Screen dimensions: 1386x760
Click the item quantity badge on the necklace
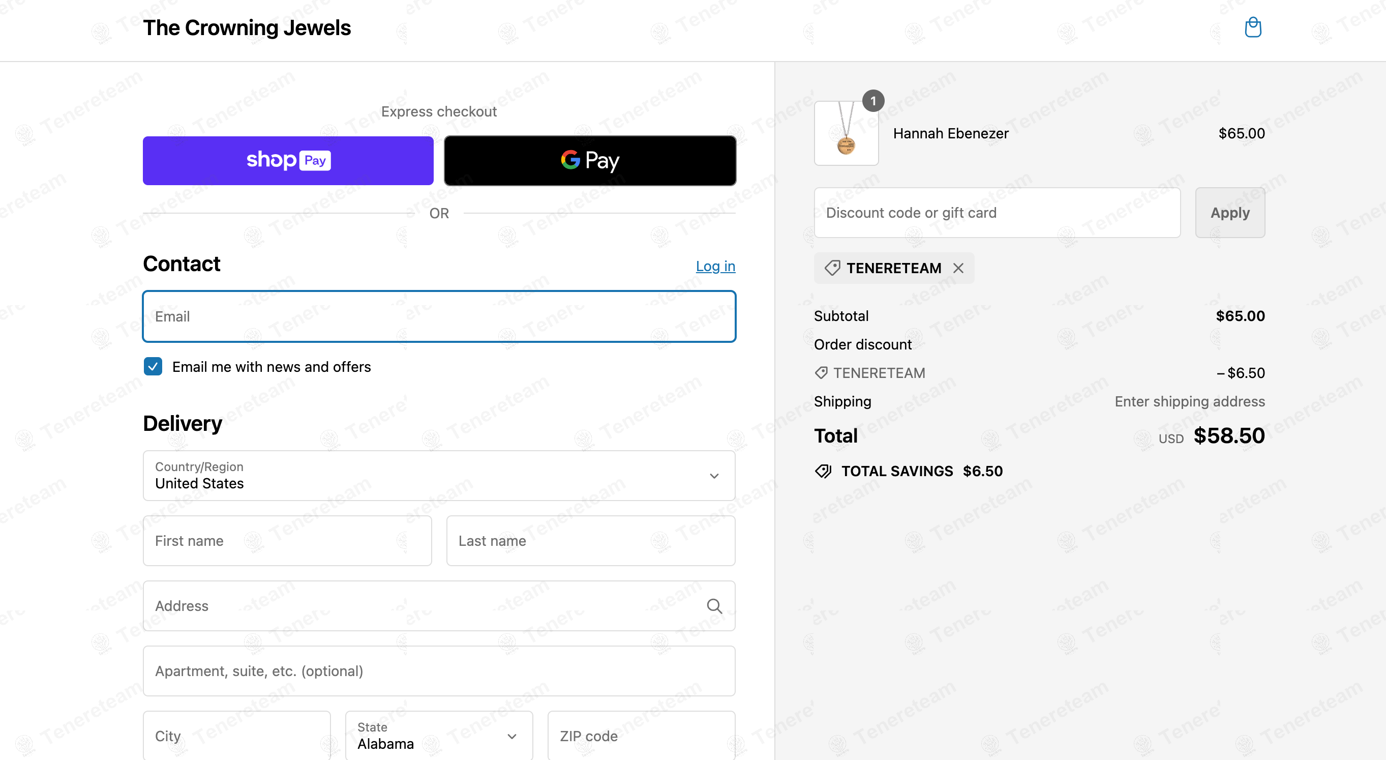click(873, 101)
